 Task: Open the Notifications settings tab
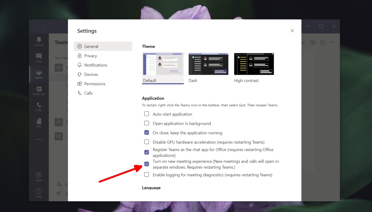tap(103, 65)
